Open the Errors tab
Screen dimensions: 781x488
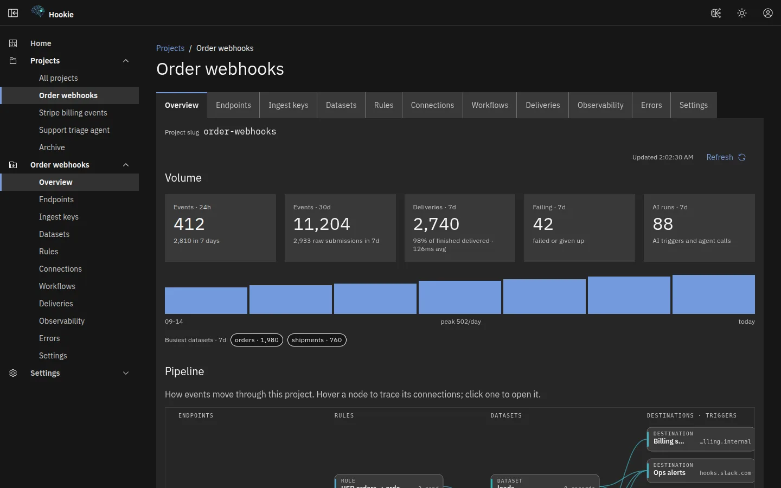pos(651,105)
